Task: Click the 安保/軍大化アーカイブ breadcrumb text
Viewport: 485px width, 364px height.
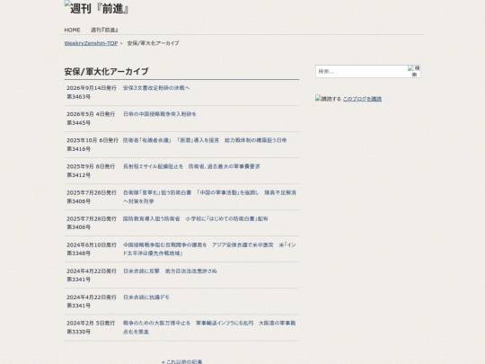Action: tap(153, 43)
